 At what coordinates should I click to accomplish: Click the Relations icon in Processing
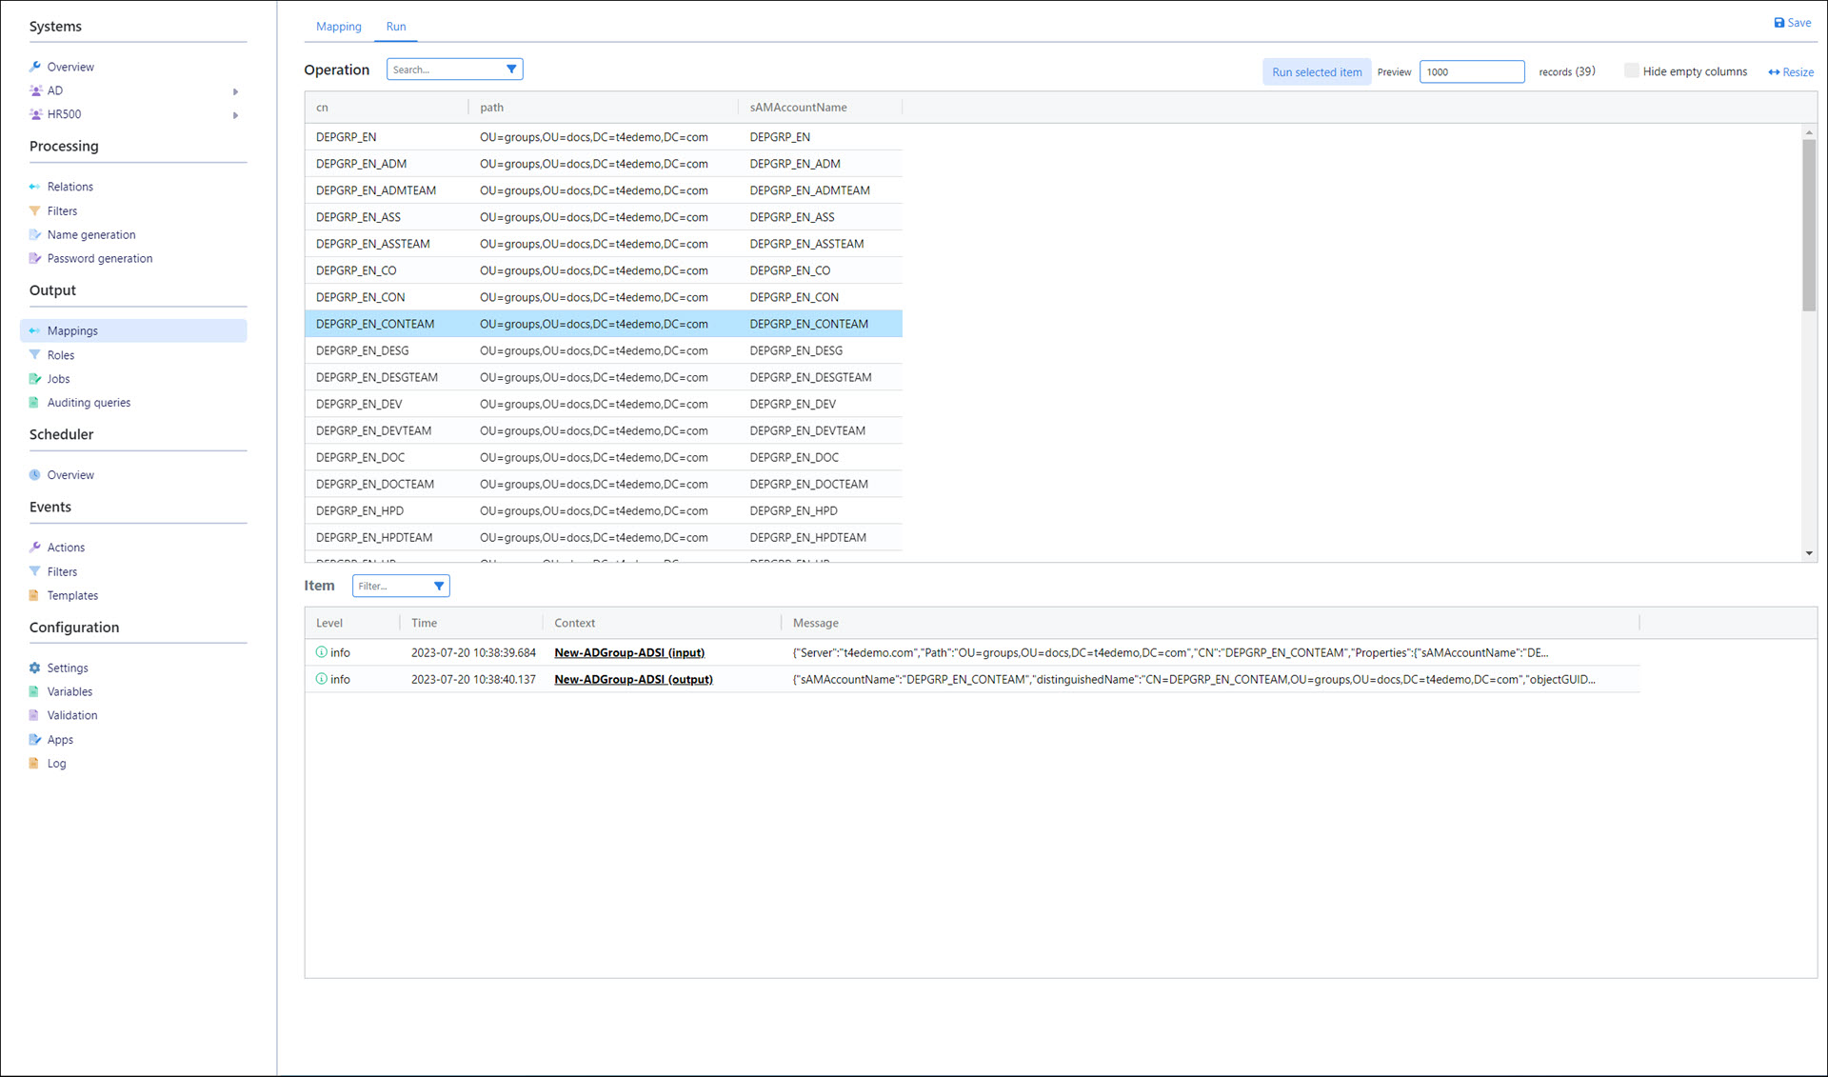35,187
